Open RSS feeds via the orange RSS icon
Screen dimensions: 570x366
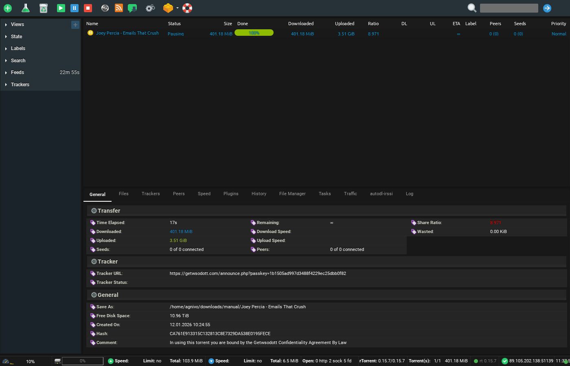tap(118, 8)
